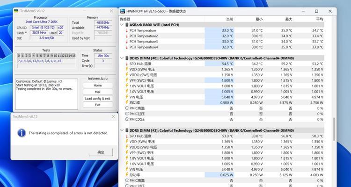Click the 54.5 °C current value for DIMM [#0]
This screenshot has width=351, height=187.
[x=227, y=64]
